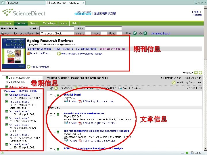Open new tab with plus icon
The height and width of the screenshot is (155, 207).
[x=3, y=3]
